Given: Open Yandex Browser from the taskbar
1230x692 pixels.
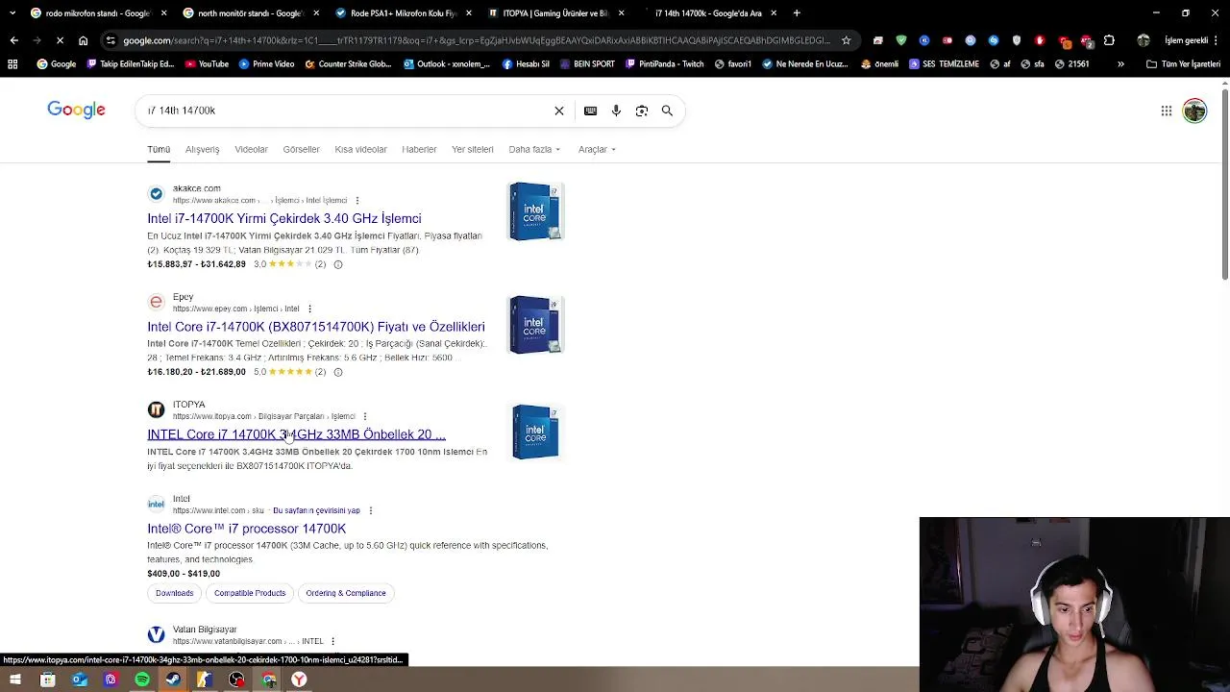Looking at the screenshot, I should tap(300, 680).
